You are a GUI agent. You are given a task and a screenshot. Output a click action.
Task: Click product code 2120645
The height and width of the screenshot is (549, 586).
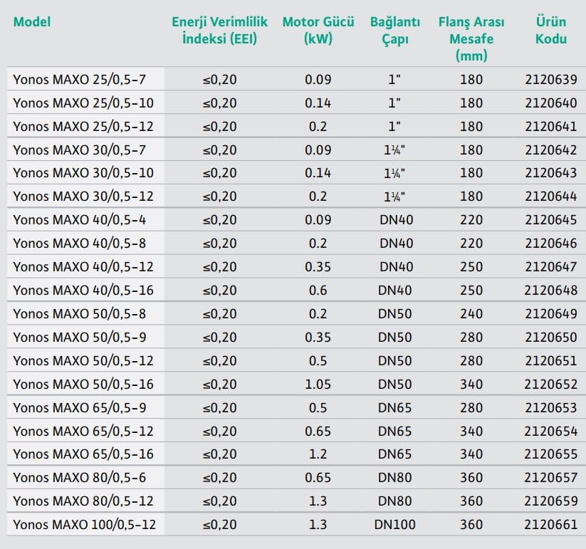coord(551,220)
